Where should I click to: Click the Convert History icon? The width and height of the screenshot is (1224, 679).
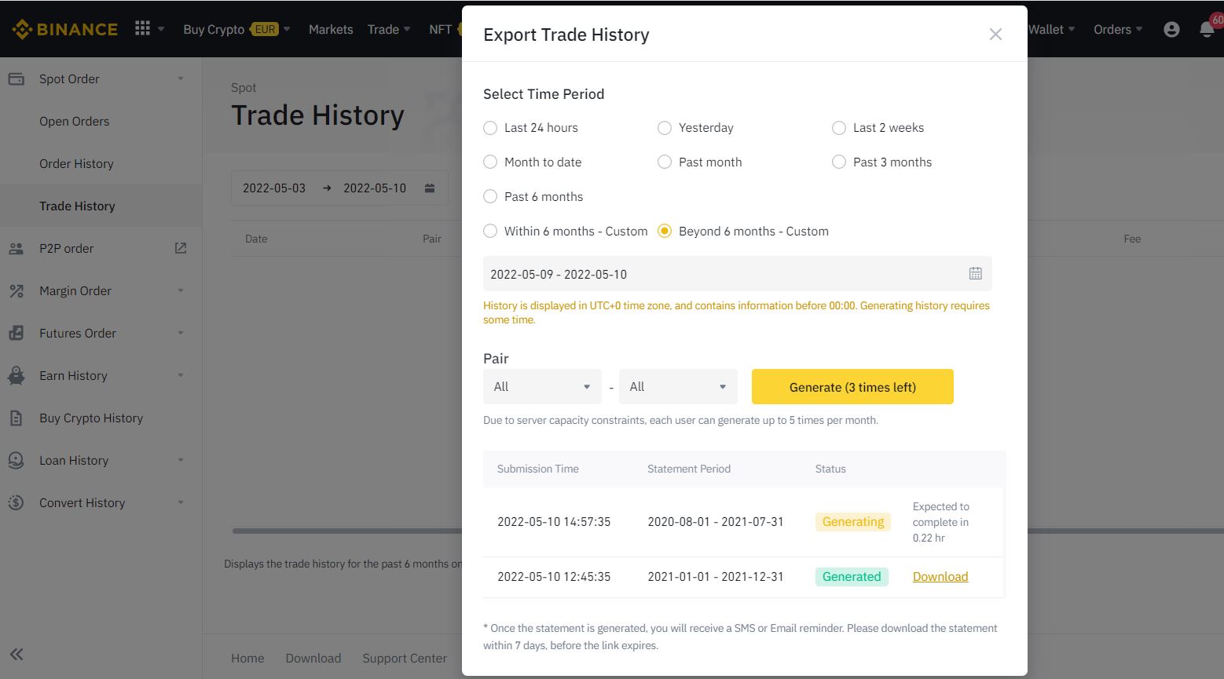pyautogui.click(x=16, y=502)
